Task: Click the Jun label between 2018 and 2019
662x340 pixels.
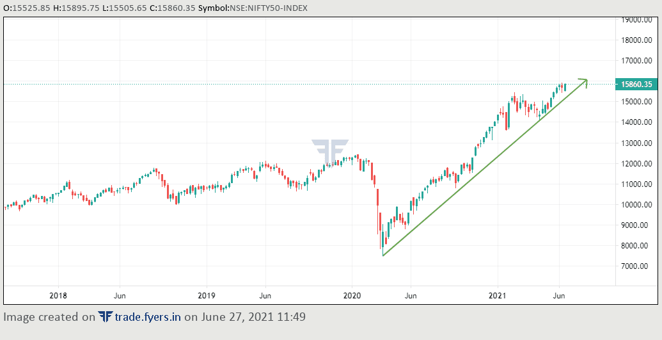Action: click(x=120, y=295)
